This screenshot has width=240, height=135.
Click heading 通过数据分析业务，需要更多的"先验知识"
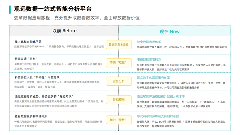pyautogui.click(x=44, y=97)
